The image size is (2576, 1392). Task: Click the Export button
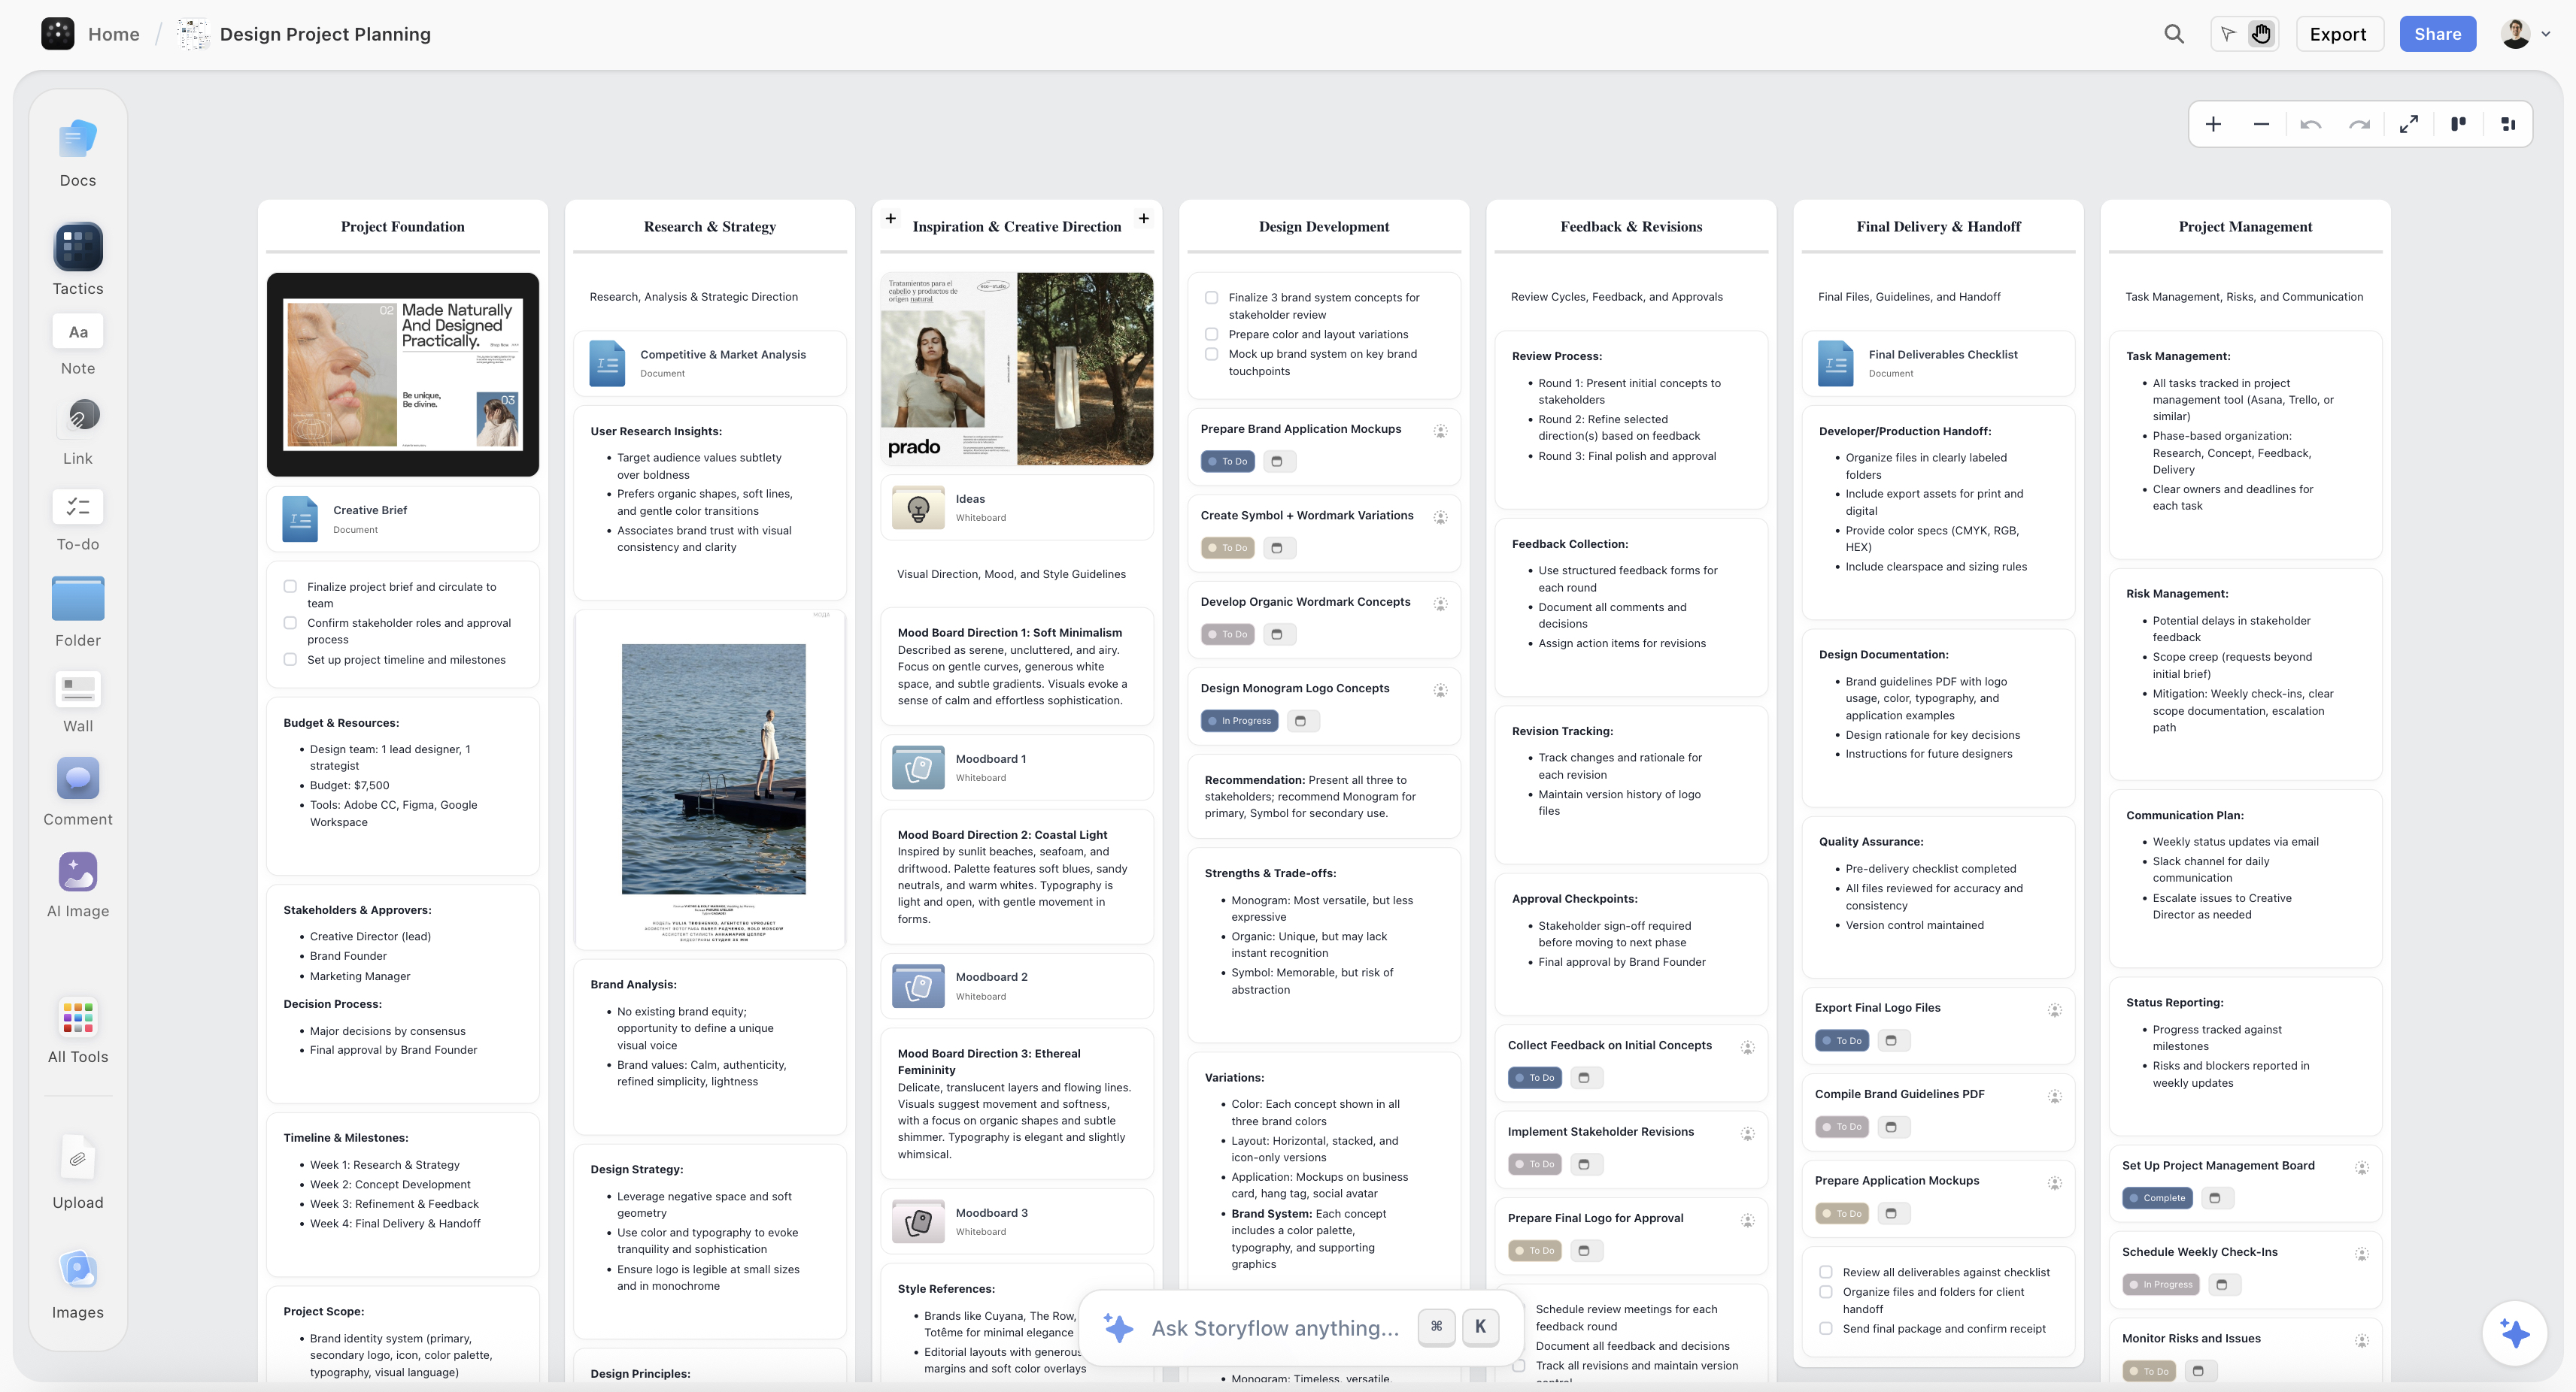[2339, 33]
